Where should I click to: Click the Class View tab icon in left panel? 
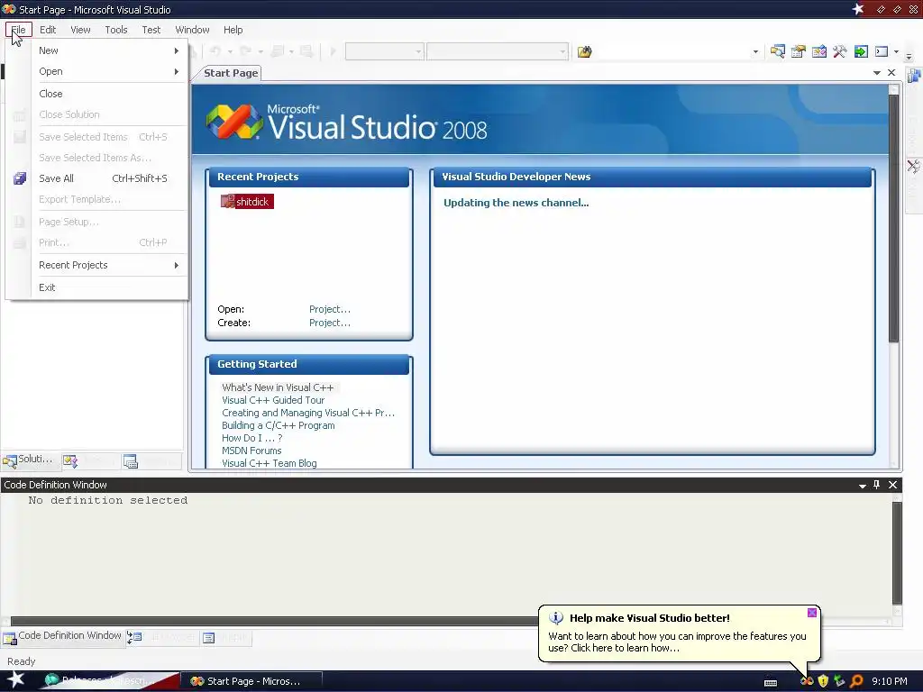(x=70, y=461)
